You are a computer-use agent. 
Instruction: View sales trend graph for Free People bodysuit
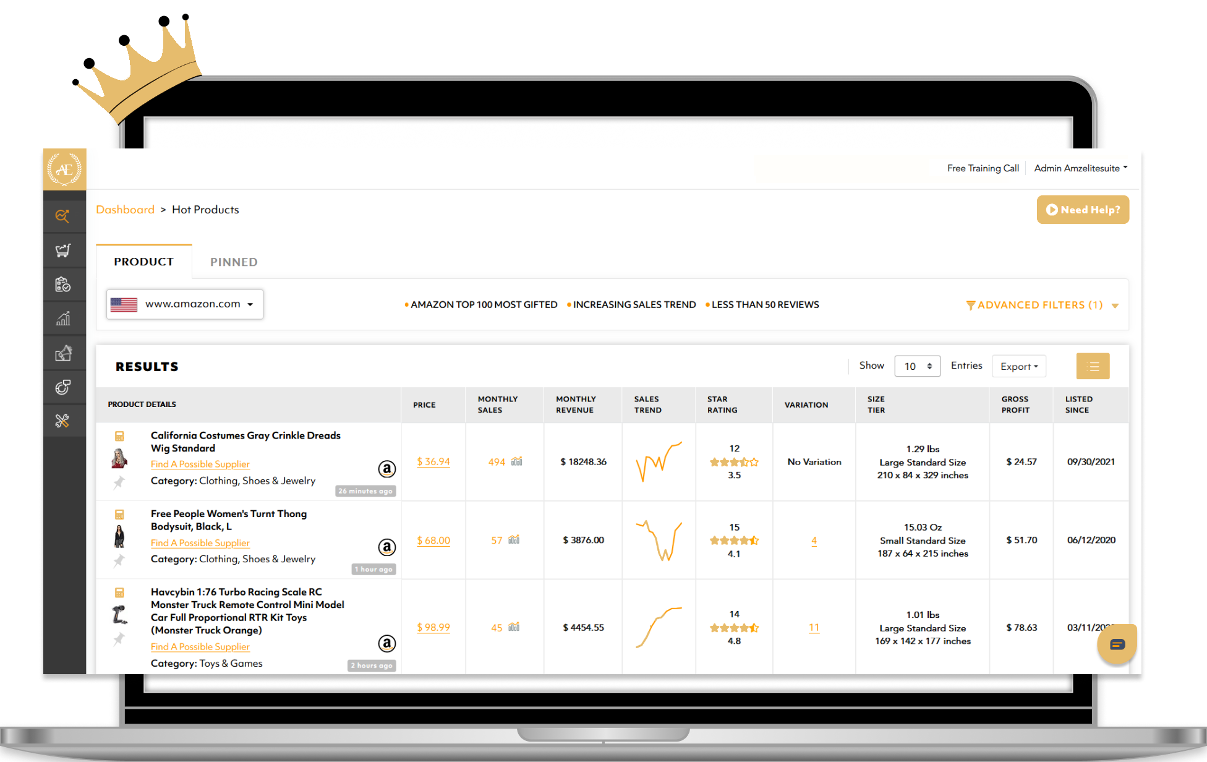659,540
